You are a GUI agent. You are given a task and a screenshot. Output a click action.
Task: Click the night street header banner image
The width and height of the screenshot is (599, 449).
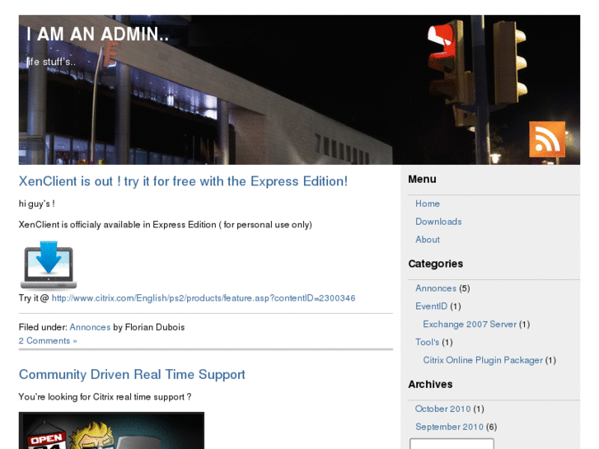(x=299, y=90)
